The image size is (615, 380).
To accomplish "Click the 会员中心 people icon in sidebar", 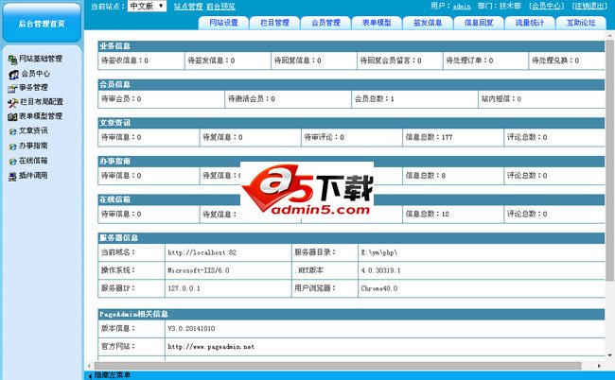I will (x=13, y=74).
